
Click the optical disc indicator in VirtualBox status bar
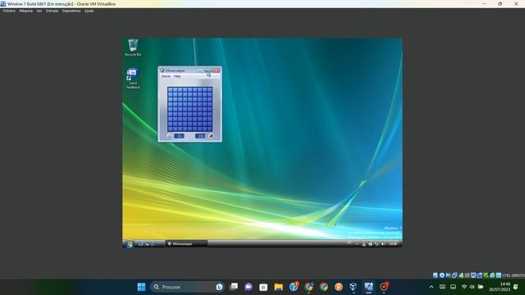[x=442, y=275]
